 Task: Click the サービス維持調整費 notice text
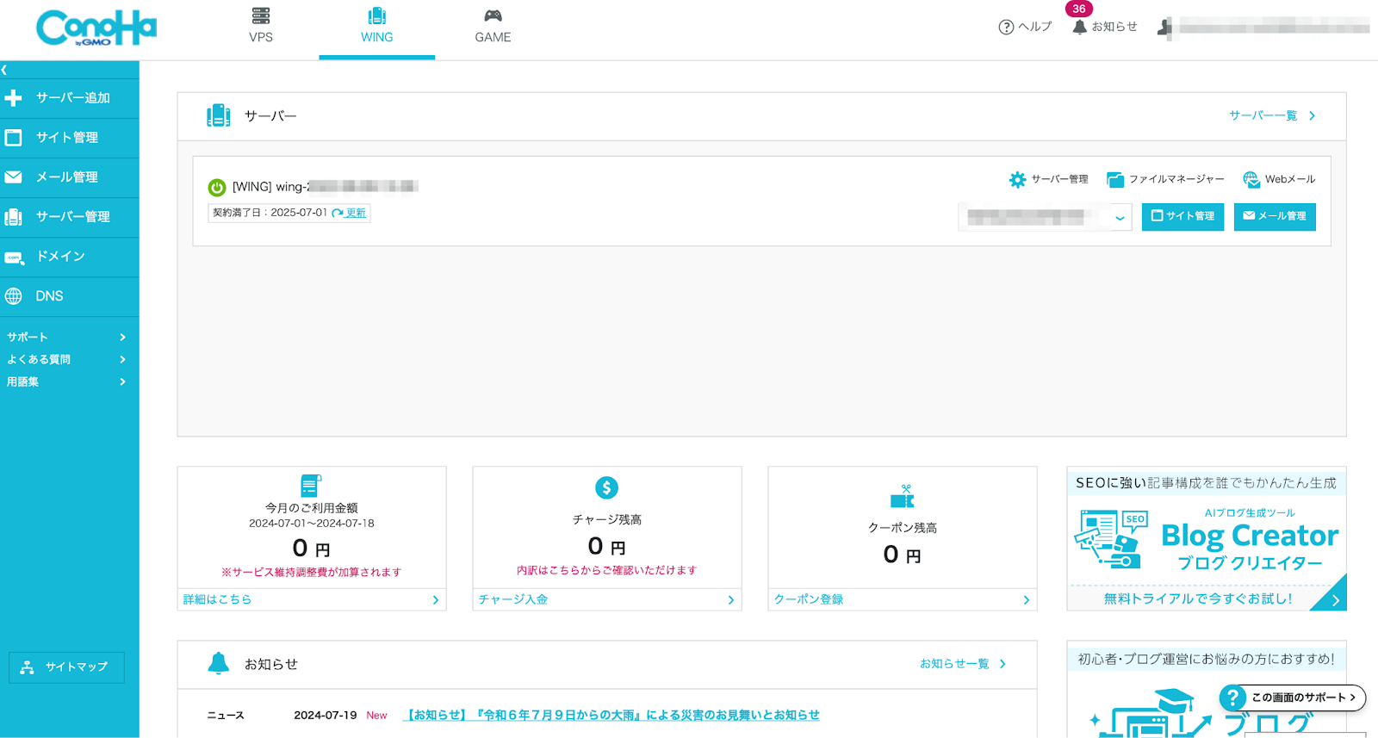(x=311, y=572)
